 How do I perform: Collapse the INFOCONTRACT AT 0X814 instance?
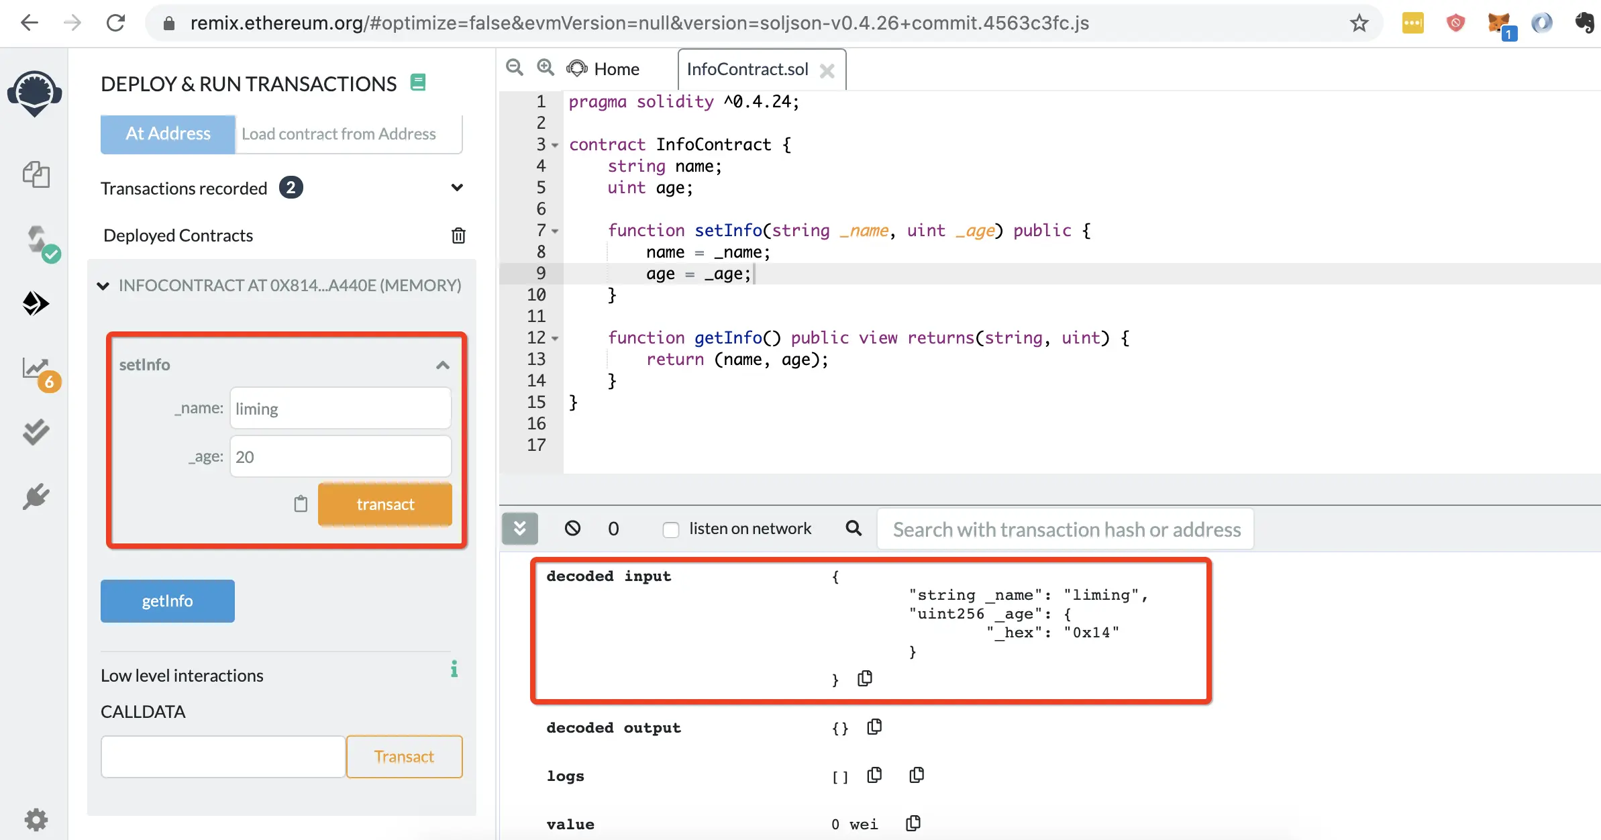103,286
